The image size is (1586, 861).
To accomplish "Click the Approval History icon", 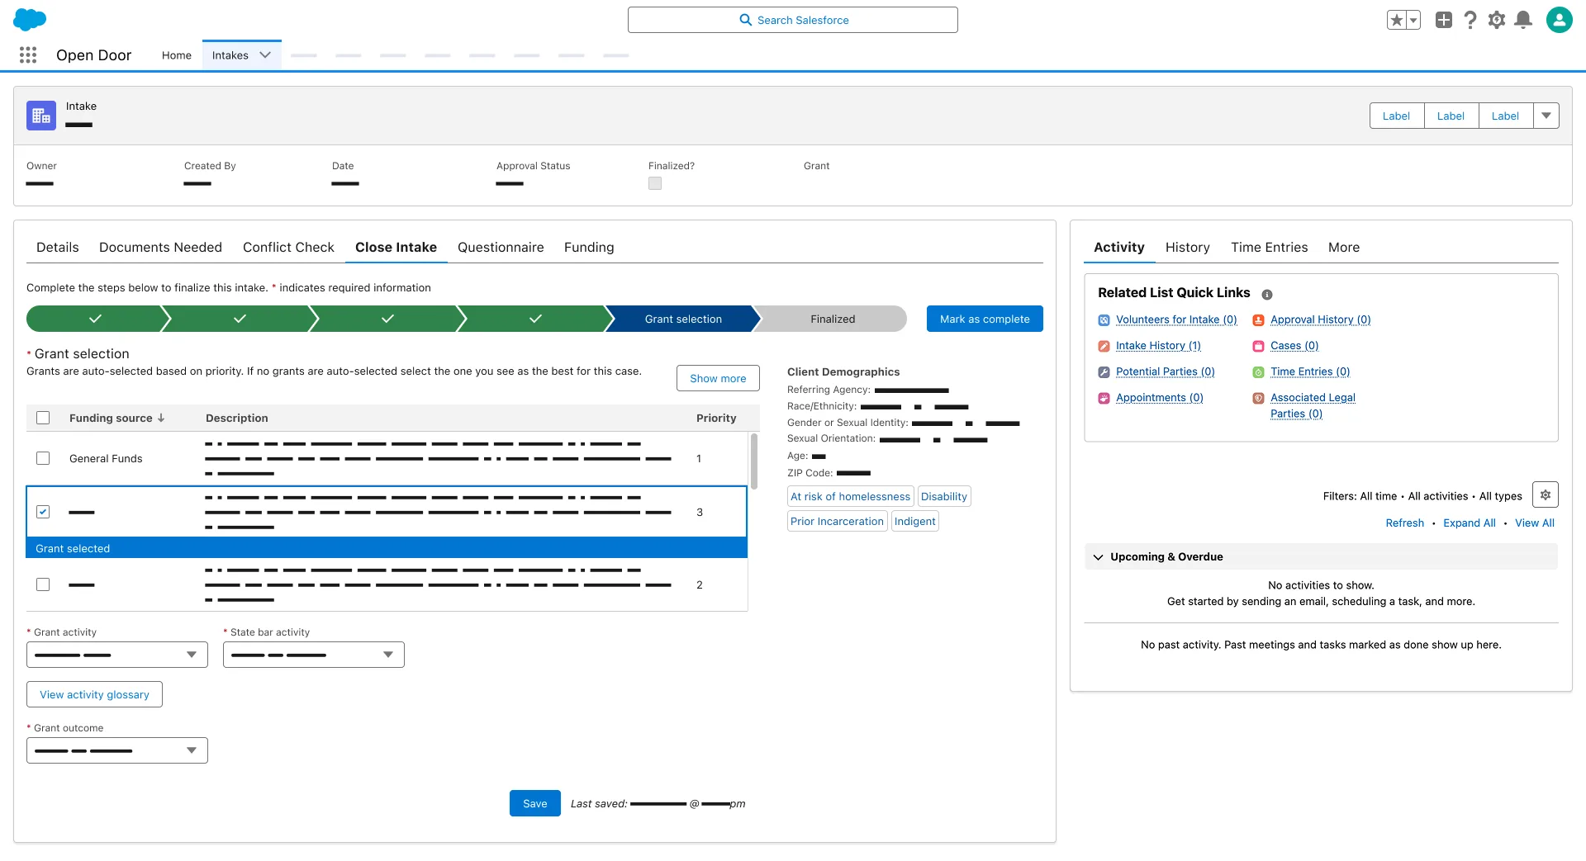I will tap(1258, 320).
